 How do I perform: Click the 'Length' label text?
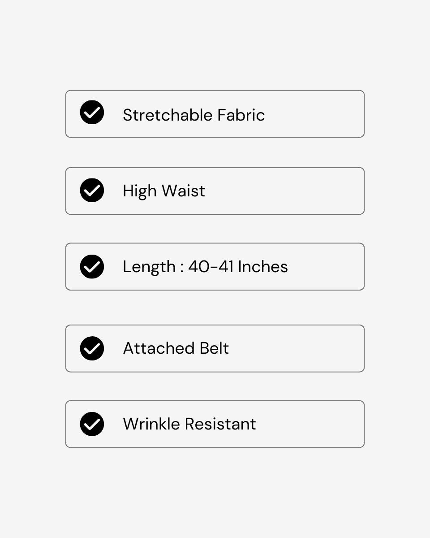pyautogui.click(x=149, y=267)
